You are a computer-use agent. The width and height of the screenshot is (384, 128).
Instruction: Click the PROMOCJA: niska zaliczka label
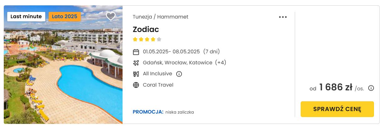[x=163, y=112]
